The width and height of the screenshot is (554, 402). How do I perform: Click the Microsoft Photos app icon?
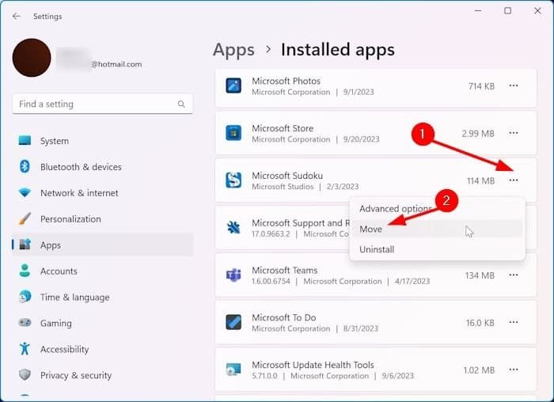point(233,85)
